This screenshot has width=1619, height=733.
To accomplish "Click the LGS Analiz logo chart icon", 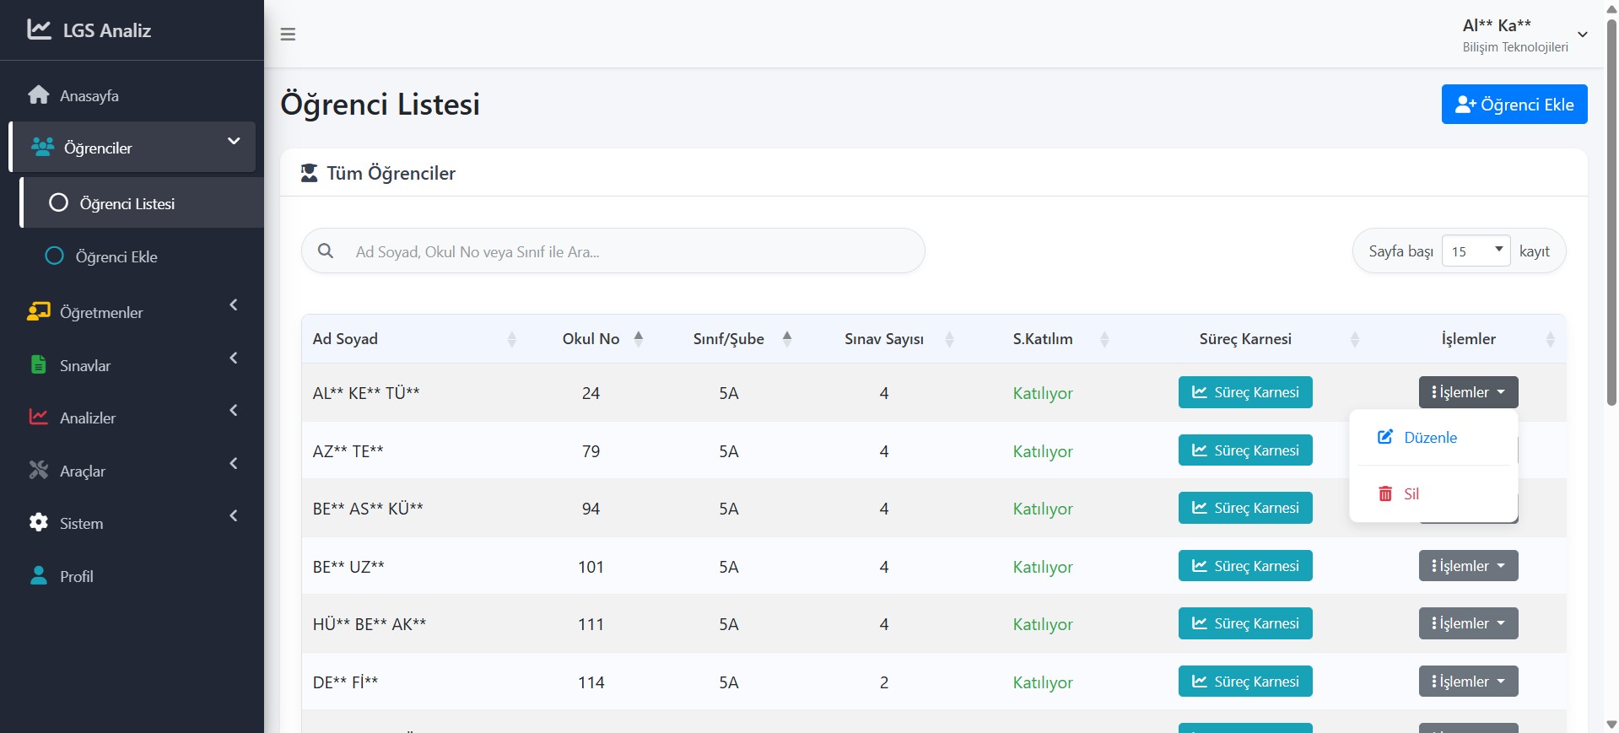I will 39,30.
